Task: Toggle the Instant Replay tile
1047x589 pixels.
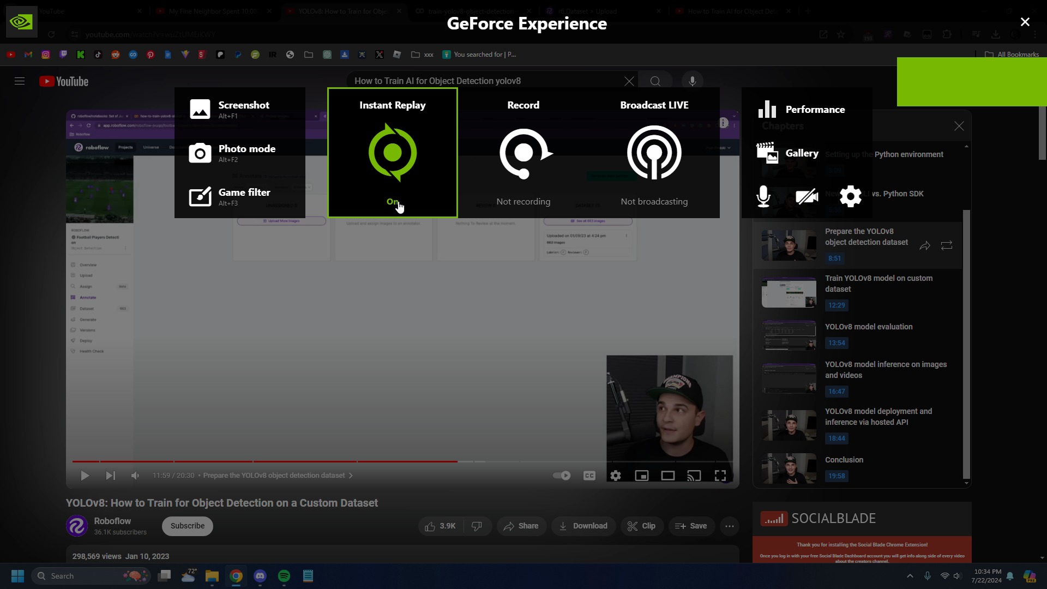Action: (x=392, y=153)
